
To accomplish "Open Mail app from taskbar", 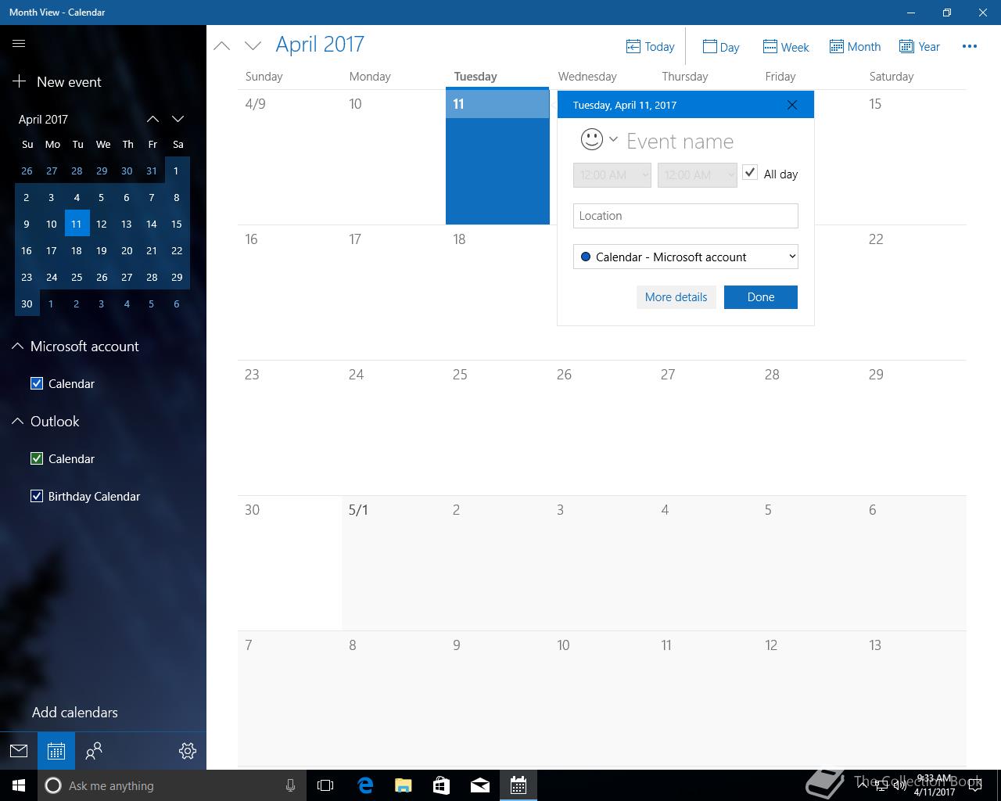I will 480,785.
